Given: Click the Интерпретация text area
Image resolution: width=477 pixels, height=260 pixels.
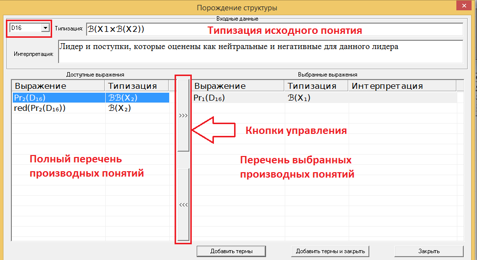Looking at the screenshot, I should 261,52.
